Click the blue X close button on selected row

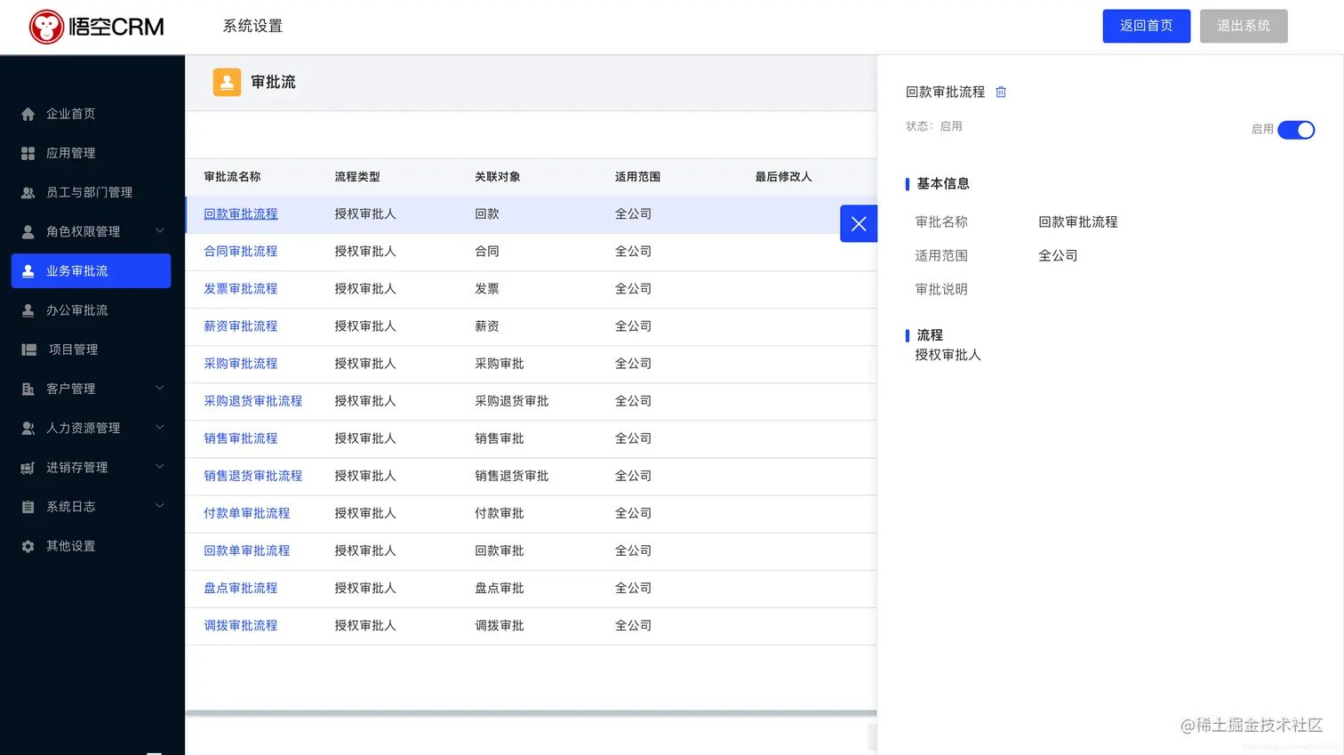[858, 223]
